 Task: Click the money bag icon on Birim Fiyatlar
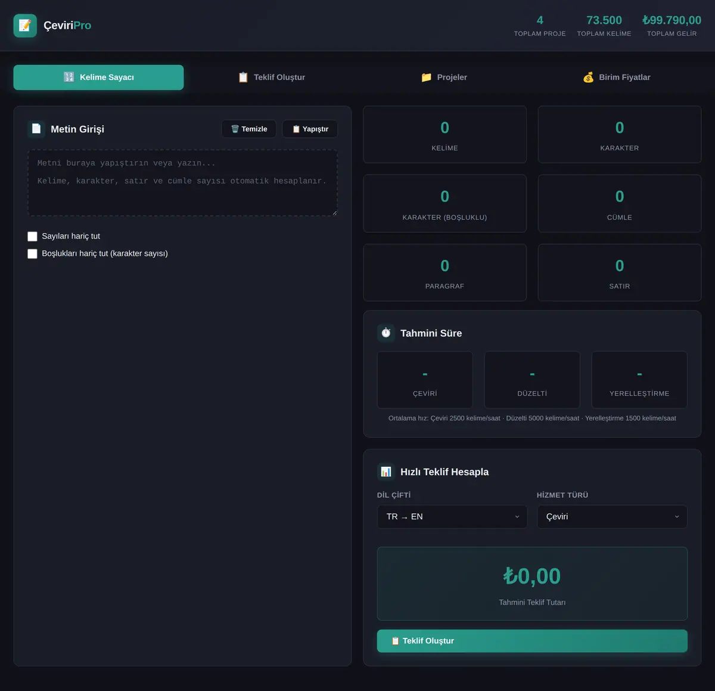[588, 77]
